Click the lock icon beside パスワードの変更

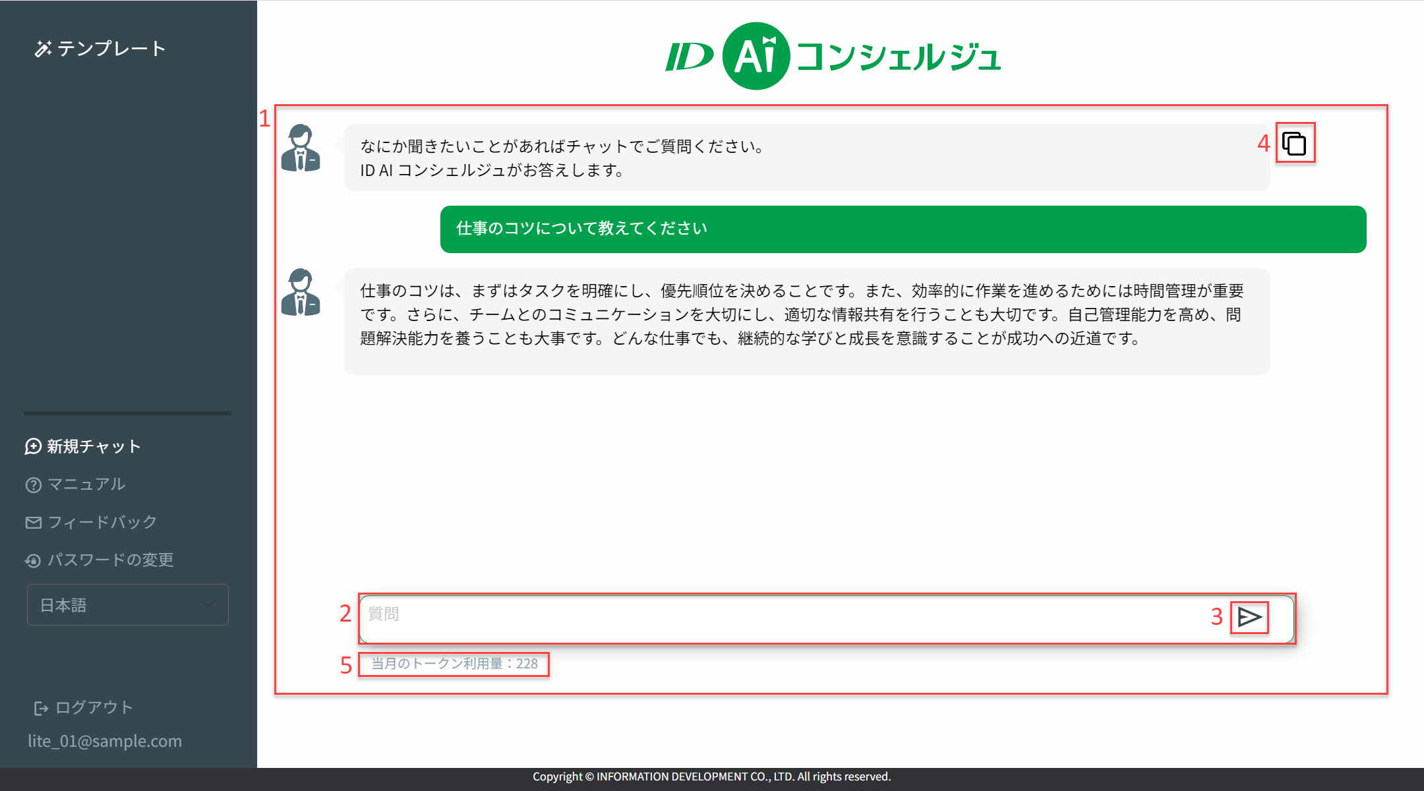pyautogui.click(x=33, y=561)
